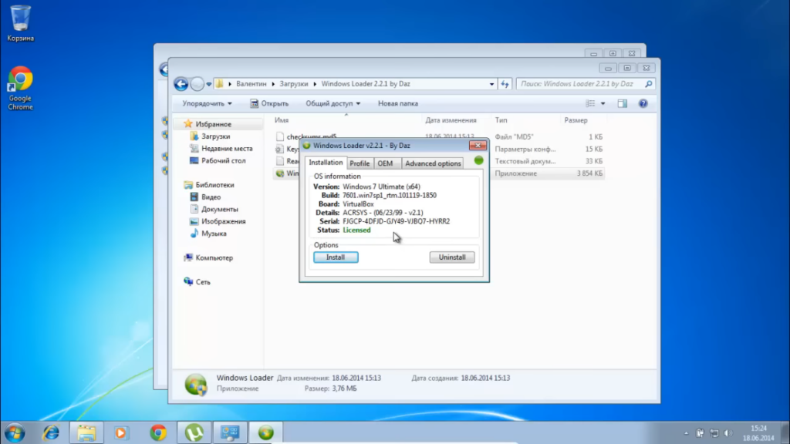The height and width of the screenshot is (444, 790).
Task: Click the Windows Loader icon in details pane
Action: coord(196,385)
